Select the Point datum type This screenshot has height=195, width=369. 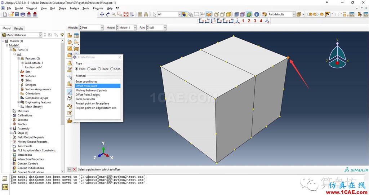click(76, 69)
